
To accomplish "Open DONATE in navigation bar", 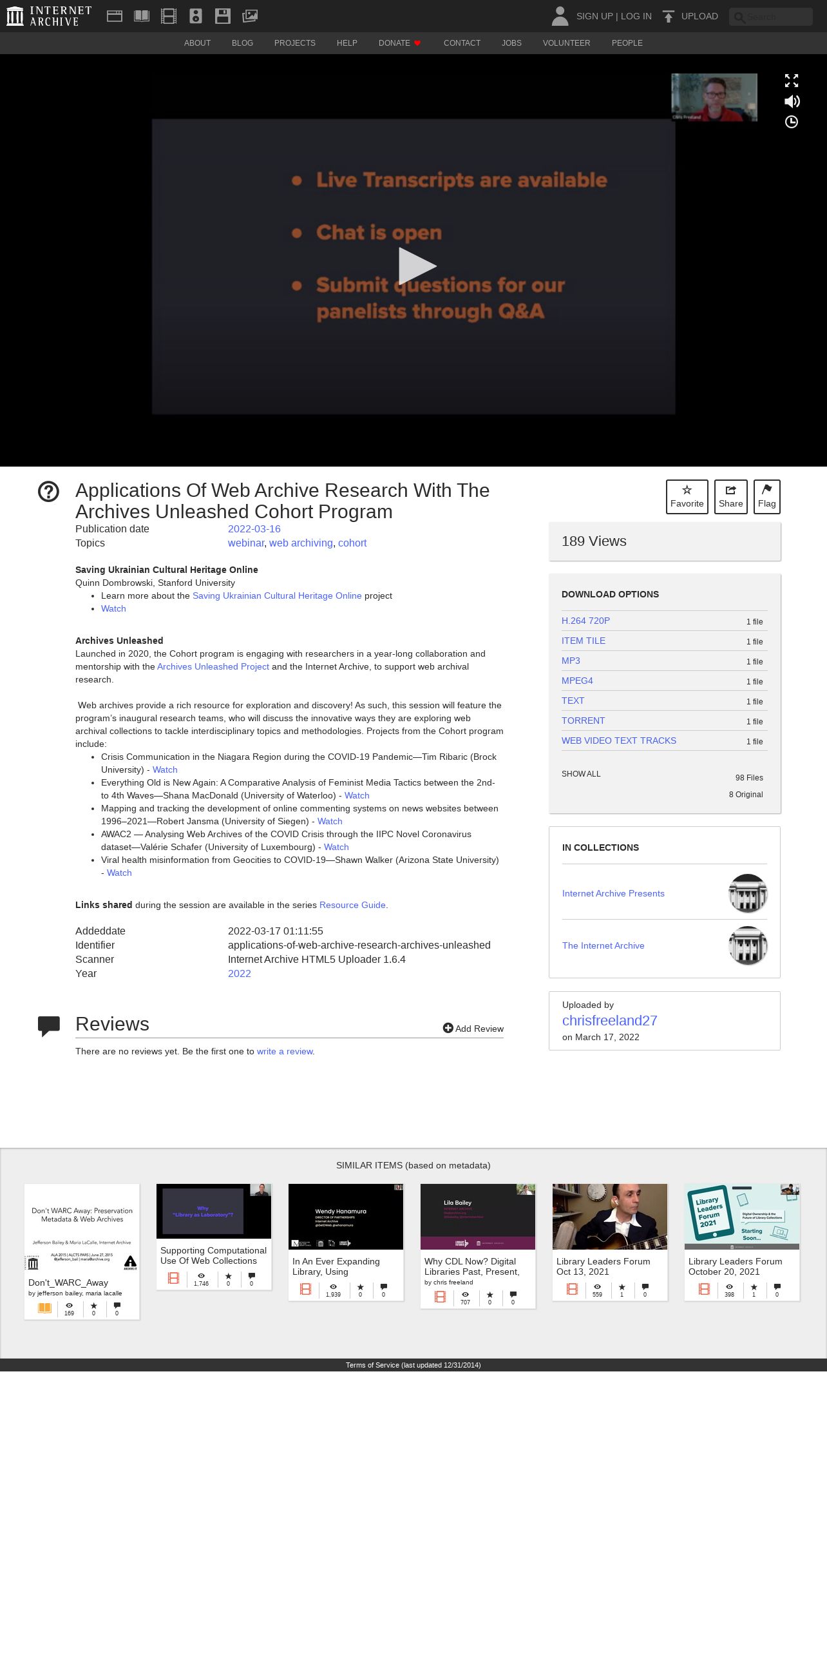I will pos(400,43).
